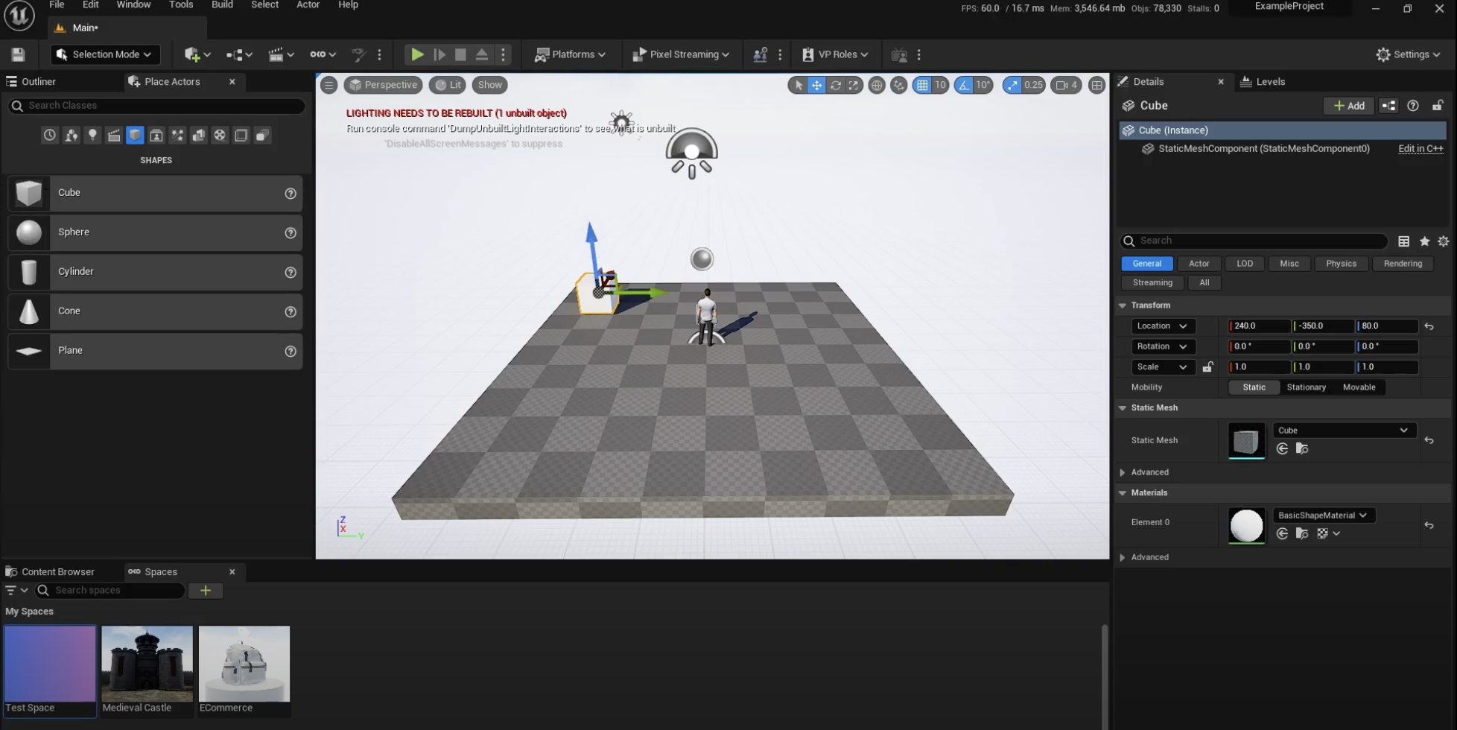Viewport: 1457px width, 730px height.
Task: Open the Build menu
Action: 222,5
